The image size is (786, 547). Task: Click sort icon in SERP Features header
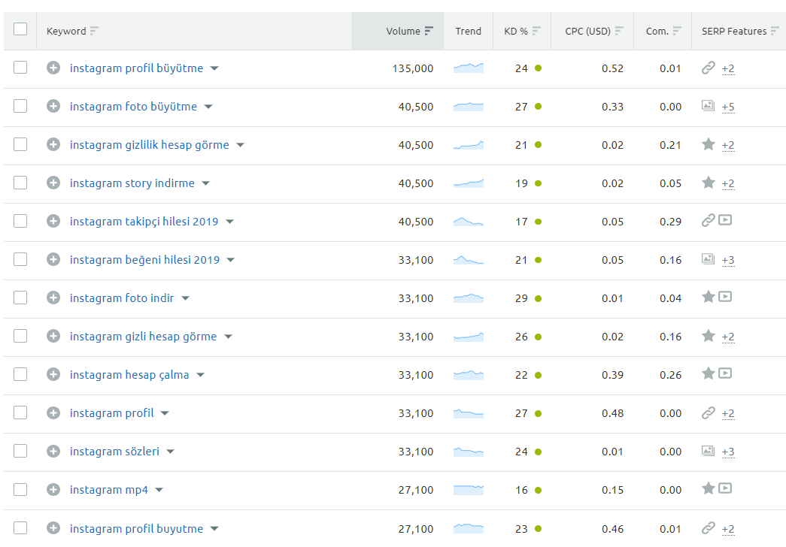775,31
